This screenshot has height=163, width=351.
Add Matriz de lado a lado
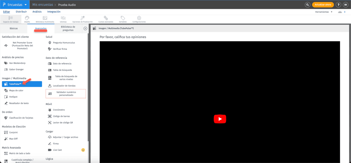[x=20, y=154]
